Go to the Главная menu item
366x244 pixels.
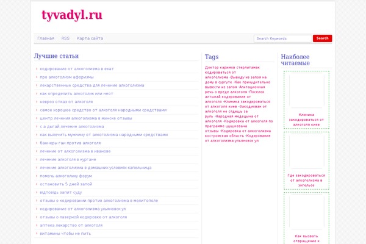[x=46, y=38]
